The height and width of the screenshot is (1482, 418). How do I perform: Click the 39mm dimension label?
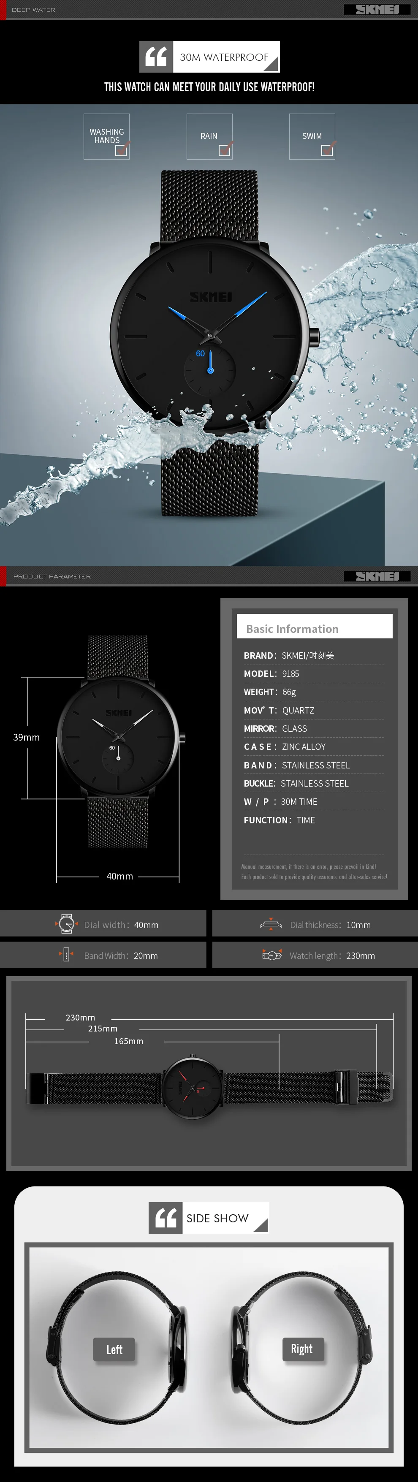[27, 737]
